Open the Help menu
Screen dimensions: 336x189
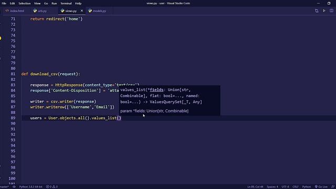(x=78, y=4)
